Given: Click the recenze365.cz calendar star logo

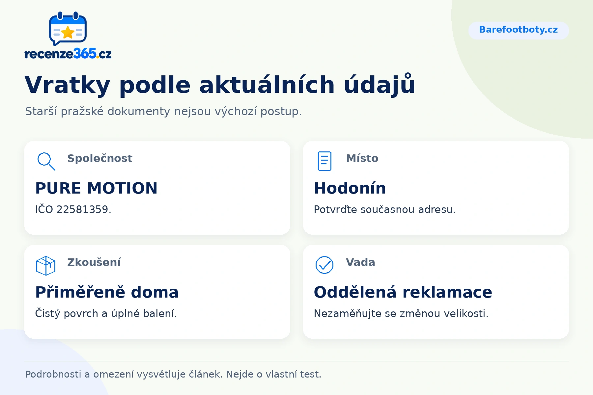Looking at the screenshot, I should pos(68,29).
